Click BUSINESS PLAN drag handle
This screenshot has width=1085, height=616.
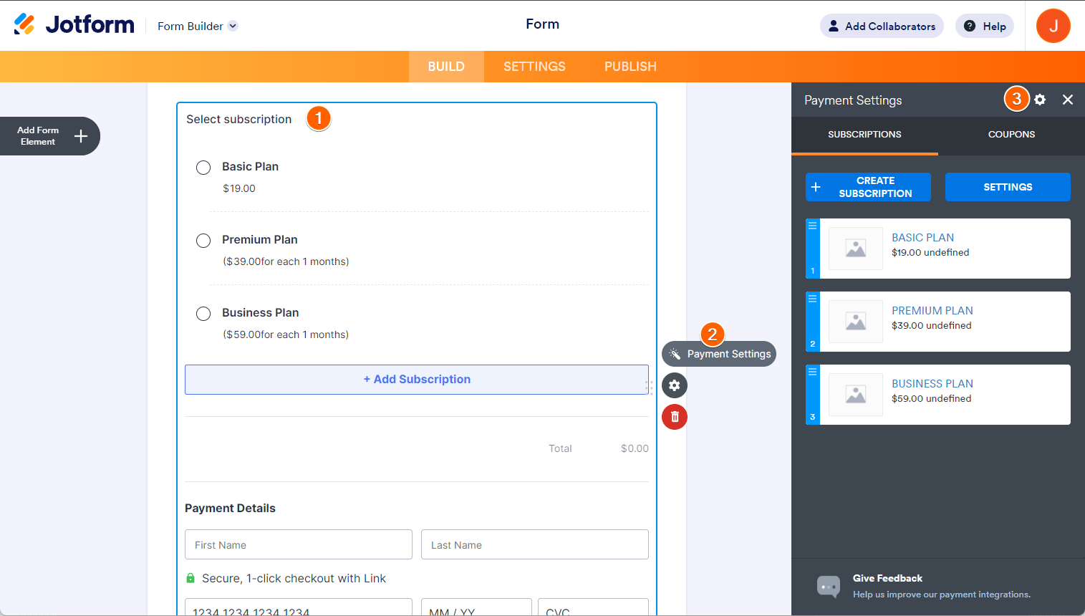[813, 395]
